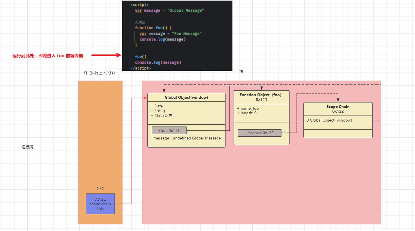Image resolution: width=415 pixels, height=231 pixels.
Task: Select the thick red arrow pointing at code
Action: tap(106, 55)
